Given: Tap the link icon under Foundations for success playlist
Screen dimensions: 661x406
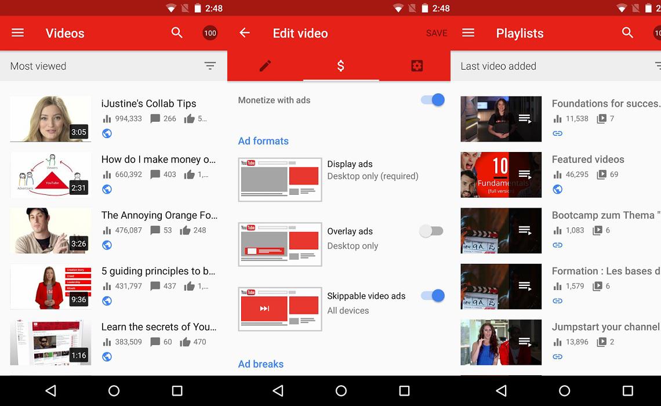Looking at the screenshot, I should (x=557, y=133).
